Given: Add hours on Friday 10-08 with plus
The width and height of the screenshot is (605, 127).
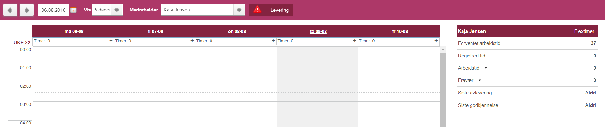Looking at the screenshot, I should [436, 41].
